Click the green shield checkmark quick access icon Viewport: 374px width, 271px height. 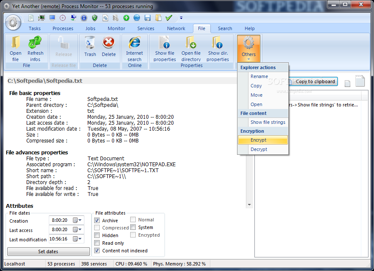click(95, 18)
